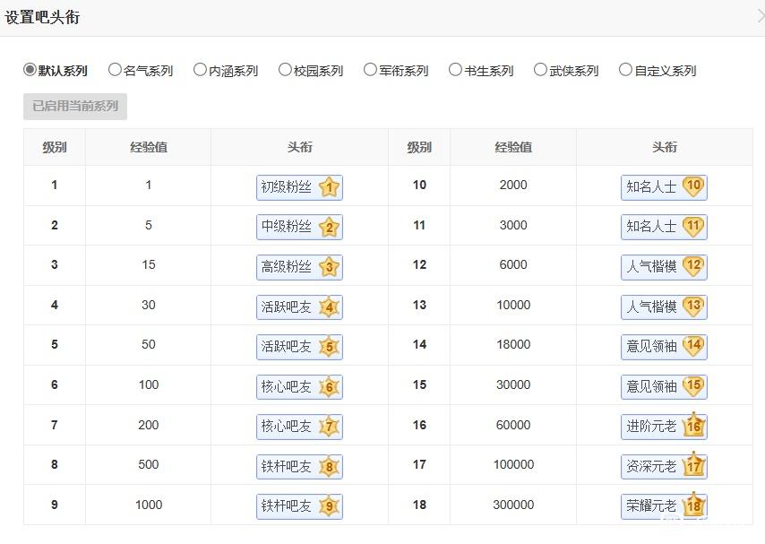
Task: Click the level 16 crown badge icon
Action: point(693,424)
